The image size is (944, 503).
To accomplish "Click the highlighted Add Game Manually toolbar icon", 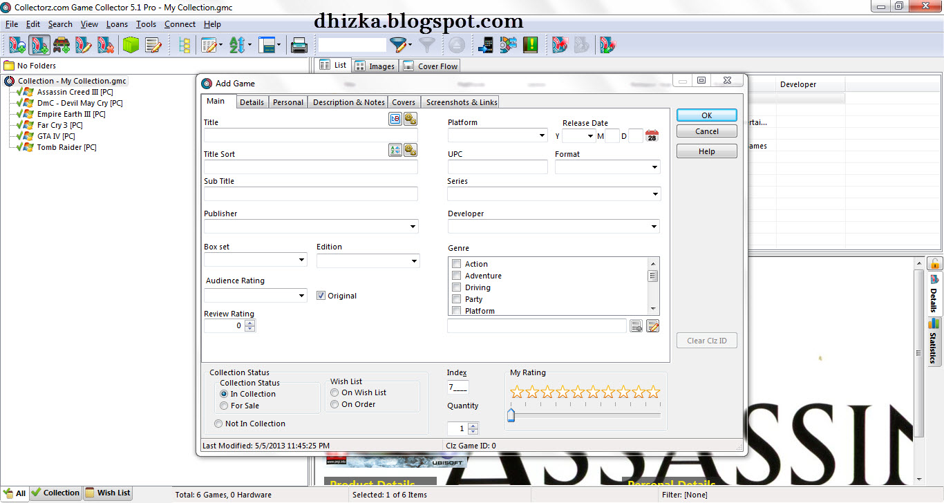I will pyautogui.click(x=39, y=45).
